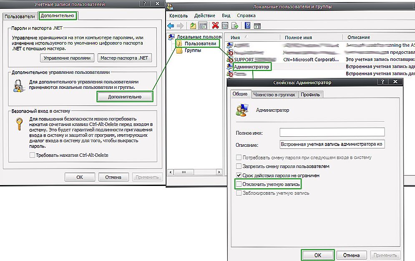This screenshot has height=261, width=415.
Task: Click the Полное имя input field
Action: [332, 132]
